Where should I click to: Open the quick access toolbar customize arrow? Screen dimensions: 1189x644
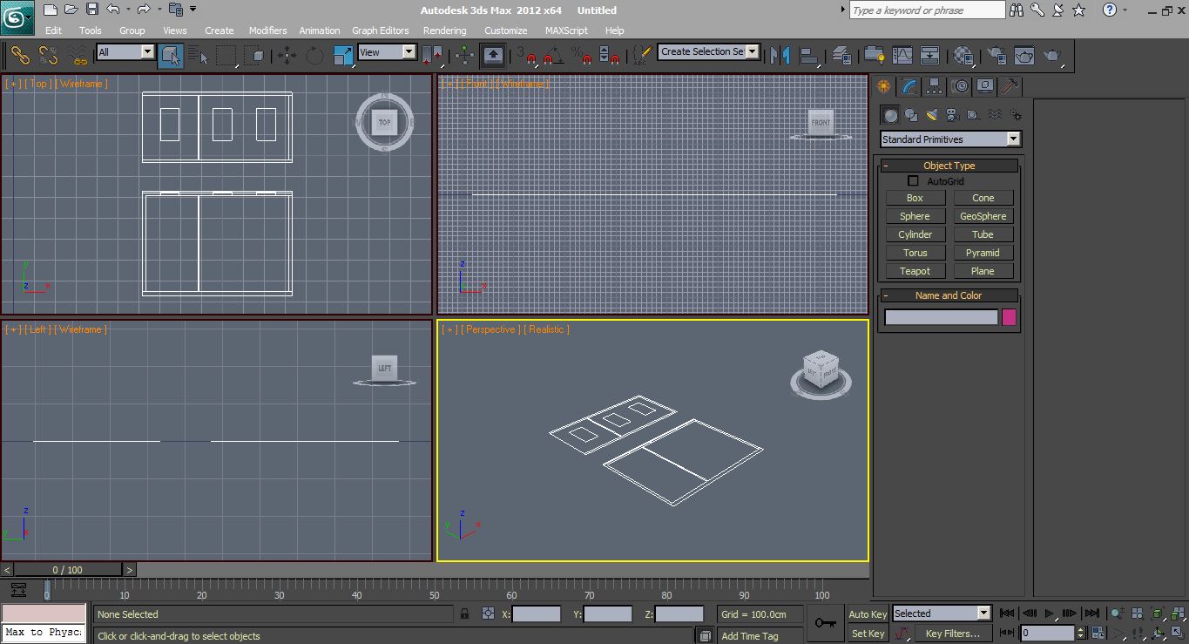pyautogui.click(x=193, y=10)
